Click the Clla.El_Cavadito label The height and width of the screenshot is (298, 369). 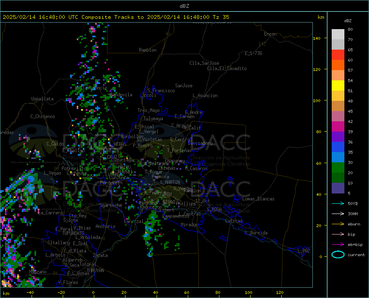[x=227, y=68]
